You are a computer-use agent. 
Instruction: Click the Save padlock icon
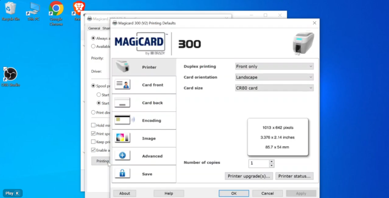[x=122, y=174]
